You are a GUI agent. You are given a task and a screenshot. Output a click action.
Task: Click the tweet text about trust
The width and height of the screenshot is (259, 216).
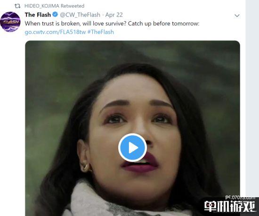(x=112, y=23)
